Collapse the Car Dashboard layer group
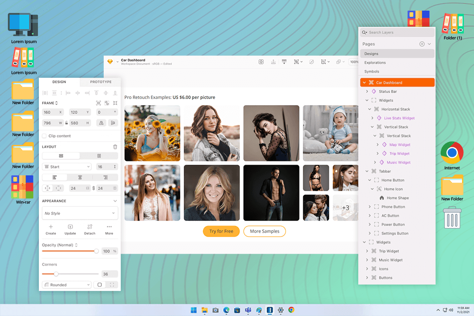 [364, 82]
